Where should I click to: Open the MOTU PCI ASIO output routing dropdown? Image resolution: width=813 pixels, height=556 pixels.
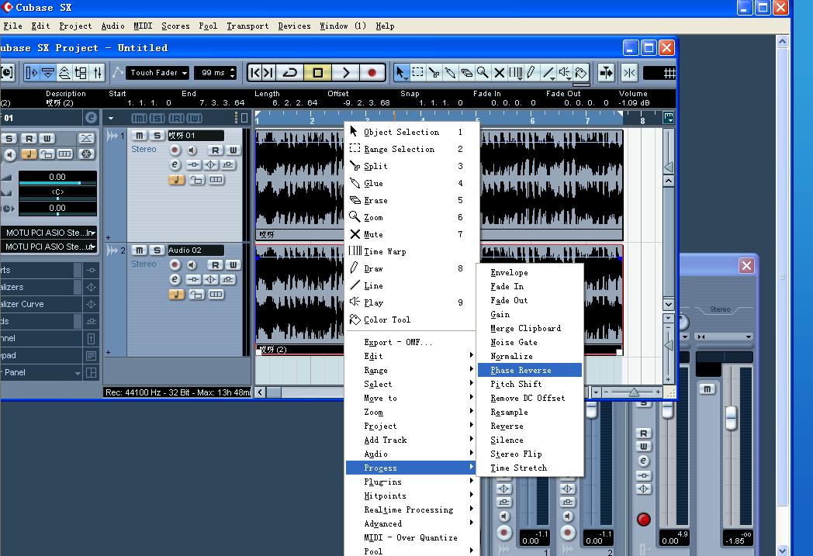pyautogui.click(x=50, y=247)
